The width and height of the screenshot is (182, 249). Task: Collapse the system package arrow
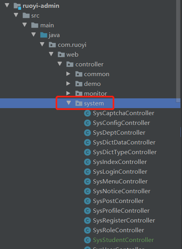click(69, 103)
